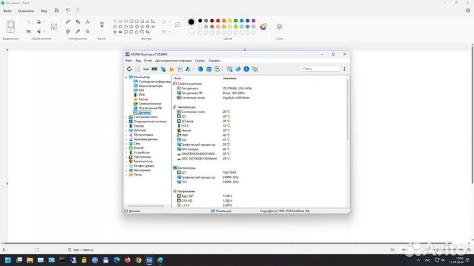The width and height of the screenshot is (474, 266).
Task: Click the AIDA64 search field
Action: (321, 69)
